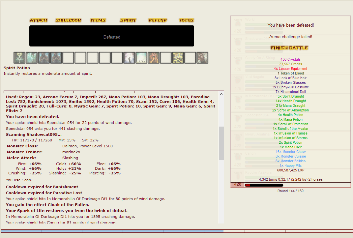
Task: Click the 'You gain the effect Cloak of the Fallen.' line
Action: (x=47, y=205)
